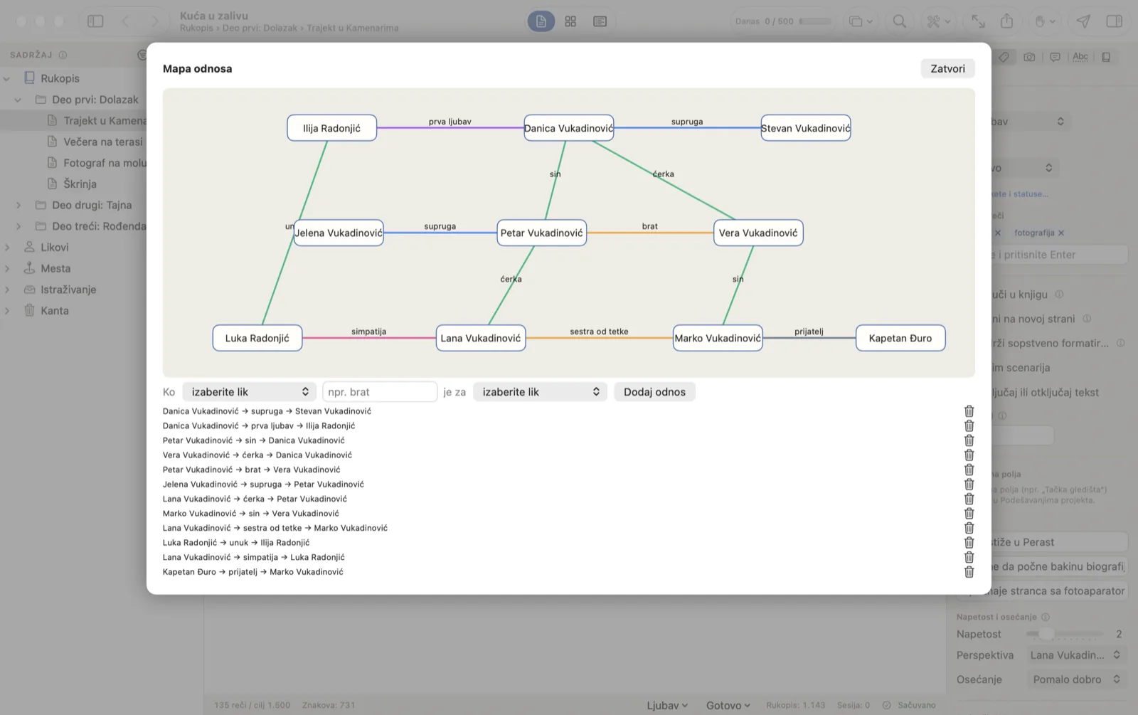Switch to outline list view
This screenshot has width=1138, height=715.
point(600,21)
